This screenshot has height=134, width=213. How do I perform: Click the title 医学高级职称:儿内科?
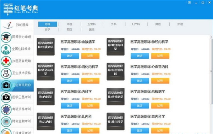point(76,117)
